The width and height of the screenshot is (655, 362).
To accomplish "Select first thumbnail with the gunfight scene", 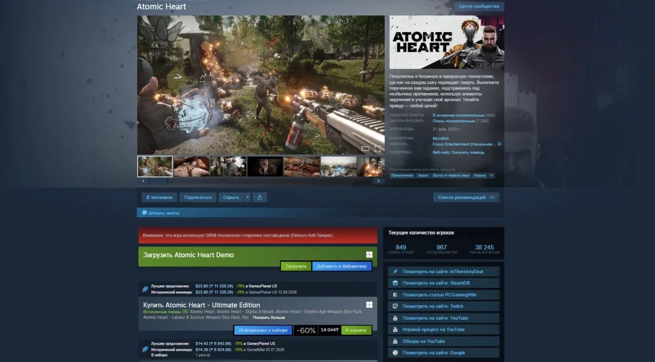I will 155,167.
